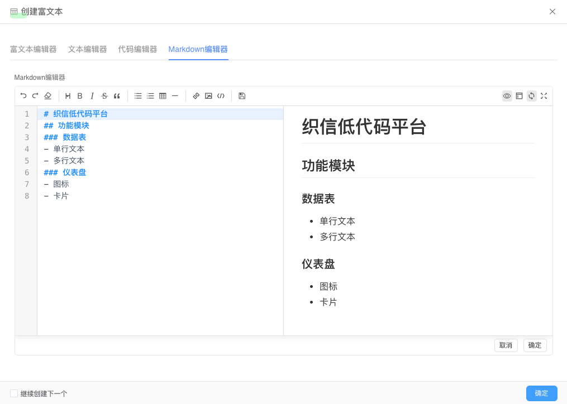The height and width of the screenshot is (404, 567).
Task: Apply strikethrough formatting
Action: click(104, 95)
